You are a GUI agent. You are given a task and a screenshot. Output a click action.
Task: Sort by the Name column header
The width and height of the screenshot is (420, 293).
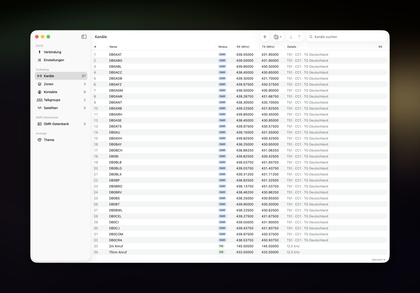[x=113, y=47]
